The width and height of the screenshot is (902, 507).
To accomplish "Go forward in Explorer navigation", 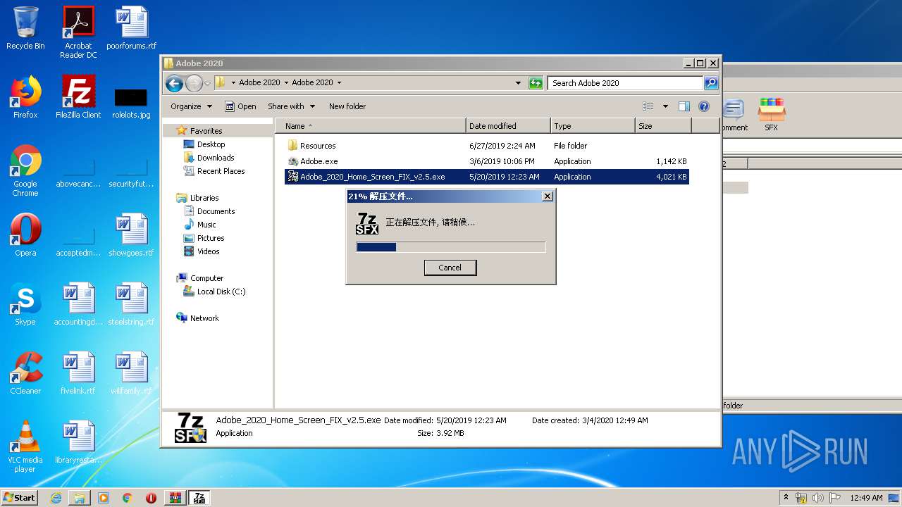I will [194, 83].
